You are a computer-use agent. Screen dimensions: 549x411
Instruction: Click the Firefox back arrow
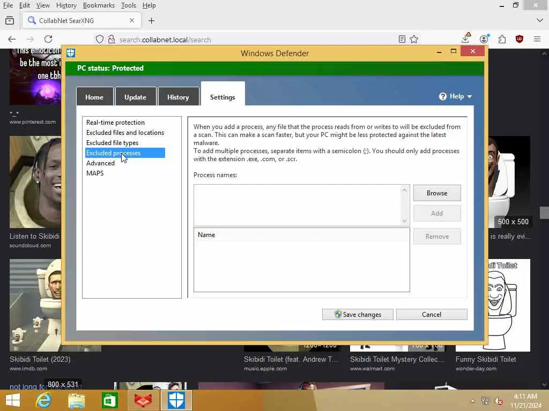coord(12,39)
